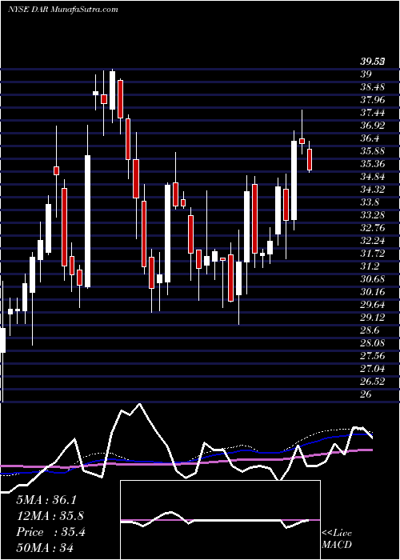Click the last red candlestick on the right
The image size is (400, 560).
click(x=310, y=160)
